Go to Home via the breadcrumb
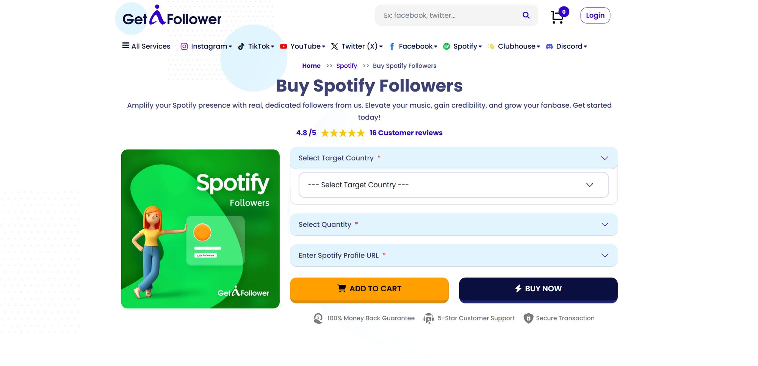Image resolution: width=758 pixels, height=366 pixels. [x=311, y=65]
